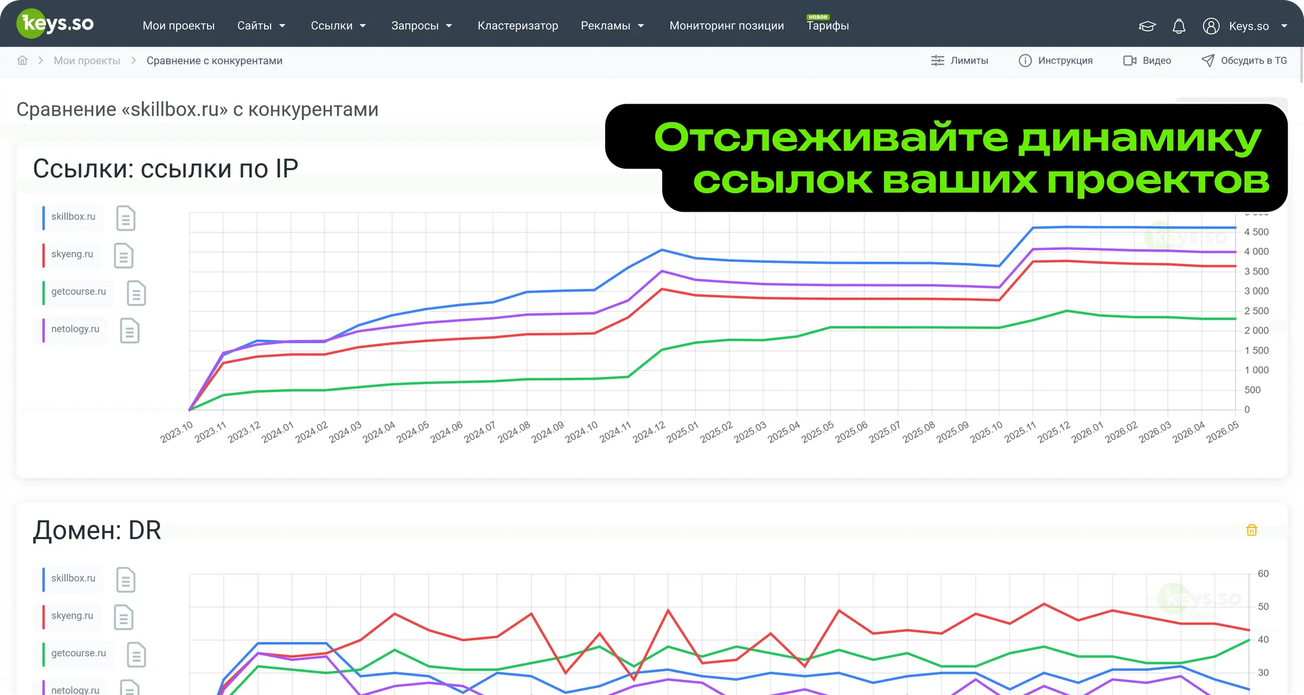The width and height of the screenshot is (1304, 695).
Task: Open Мониторинг позиции menu item
Action: [x=726, y=26]
